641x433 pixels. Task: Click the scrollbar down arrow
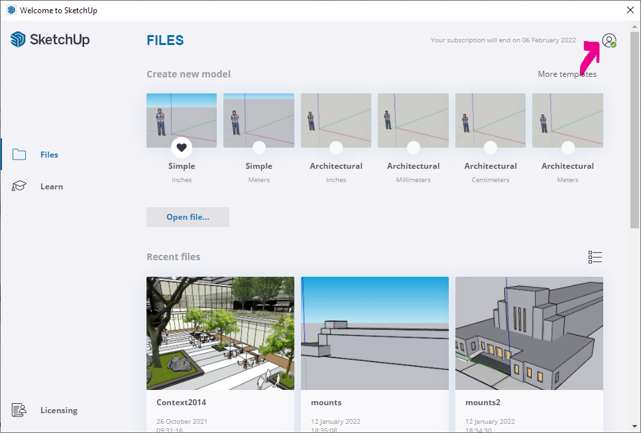pyautogui.click(x=635, y=427)
